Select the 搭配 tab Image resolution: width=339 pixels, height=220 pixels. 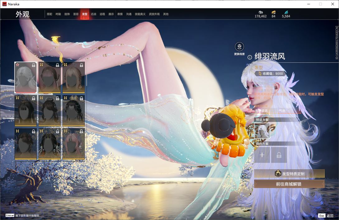tap(49, 14)
